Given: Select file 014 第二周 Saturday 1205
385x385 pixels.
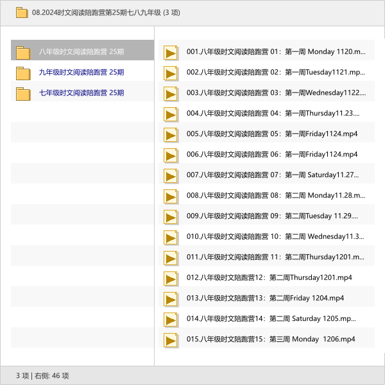Looking at the screenshot, I should tap(271, 319).
